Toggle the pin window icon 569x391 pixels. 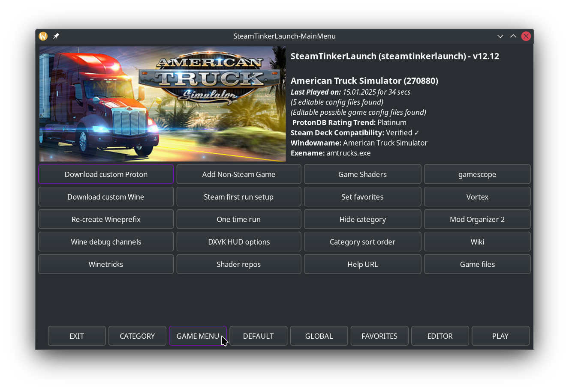[56, 36]
